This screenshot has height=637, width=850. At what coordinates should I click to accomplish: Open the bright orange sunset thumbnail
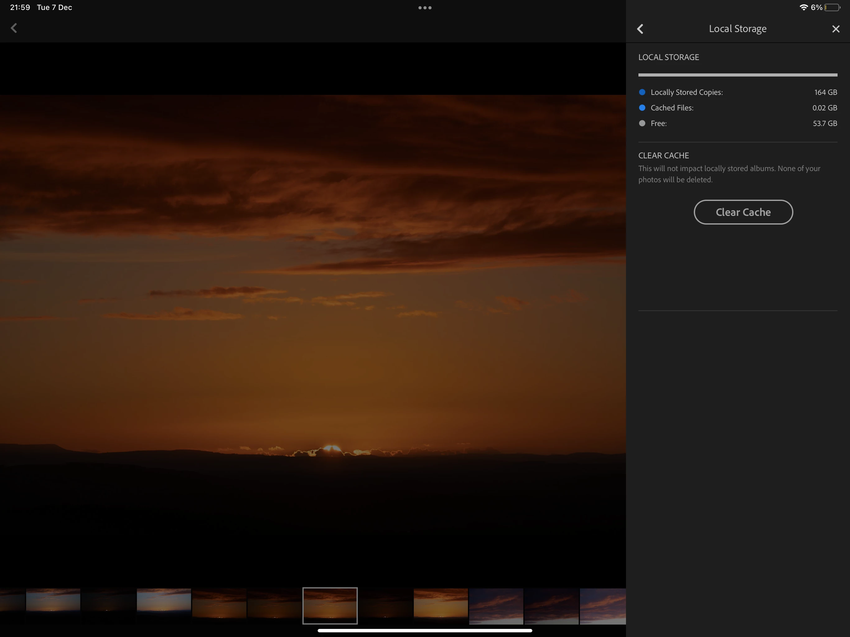point(440,606)
